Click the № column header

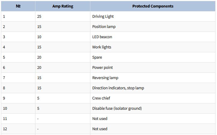[18, 6]
